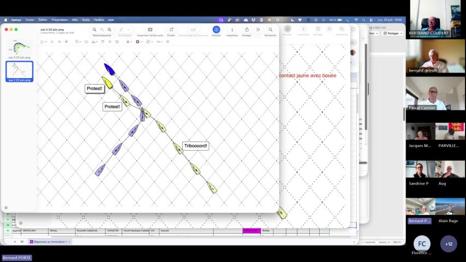Viewport: 466px width, 262px height.
Task: Click Pascal Carmier video tile
Action: (x=435, y=94)
